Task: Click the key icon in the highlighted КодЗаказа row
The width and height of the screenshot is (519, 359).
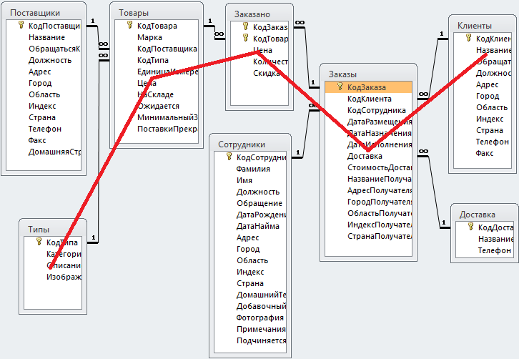Action: [340, 87]
